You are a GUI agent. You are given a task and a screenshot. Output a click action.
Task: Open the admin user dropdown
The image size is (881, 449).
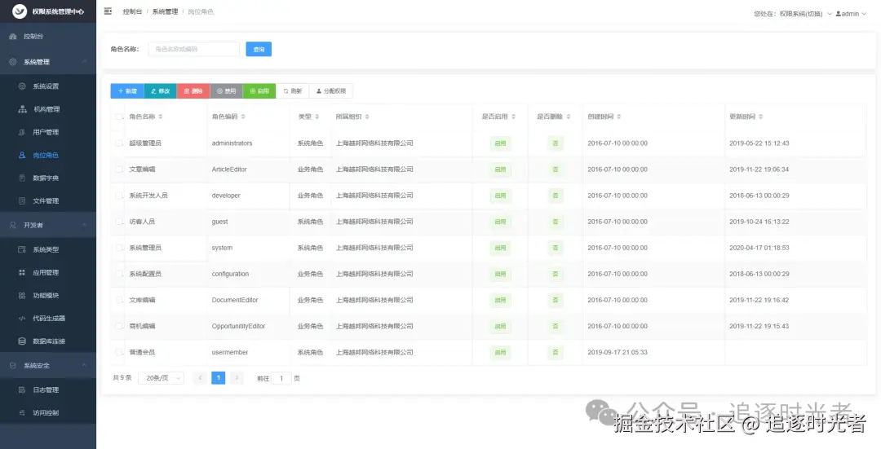coord(851,14)
